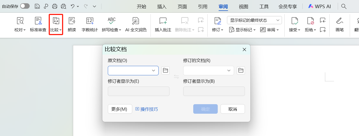Viewport: 359px width, 136px height.
Task: Go to next comment icon
Action: (201, 30)
